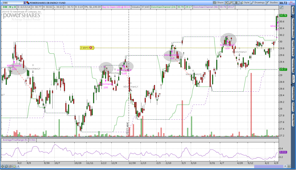The width and height of the screenshot is (296, 170).
Task: Click the purple horizontal scrollbar thumb
Action: pos(269,166)
